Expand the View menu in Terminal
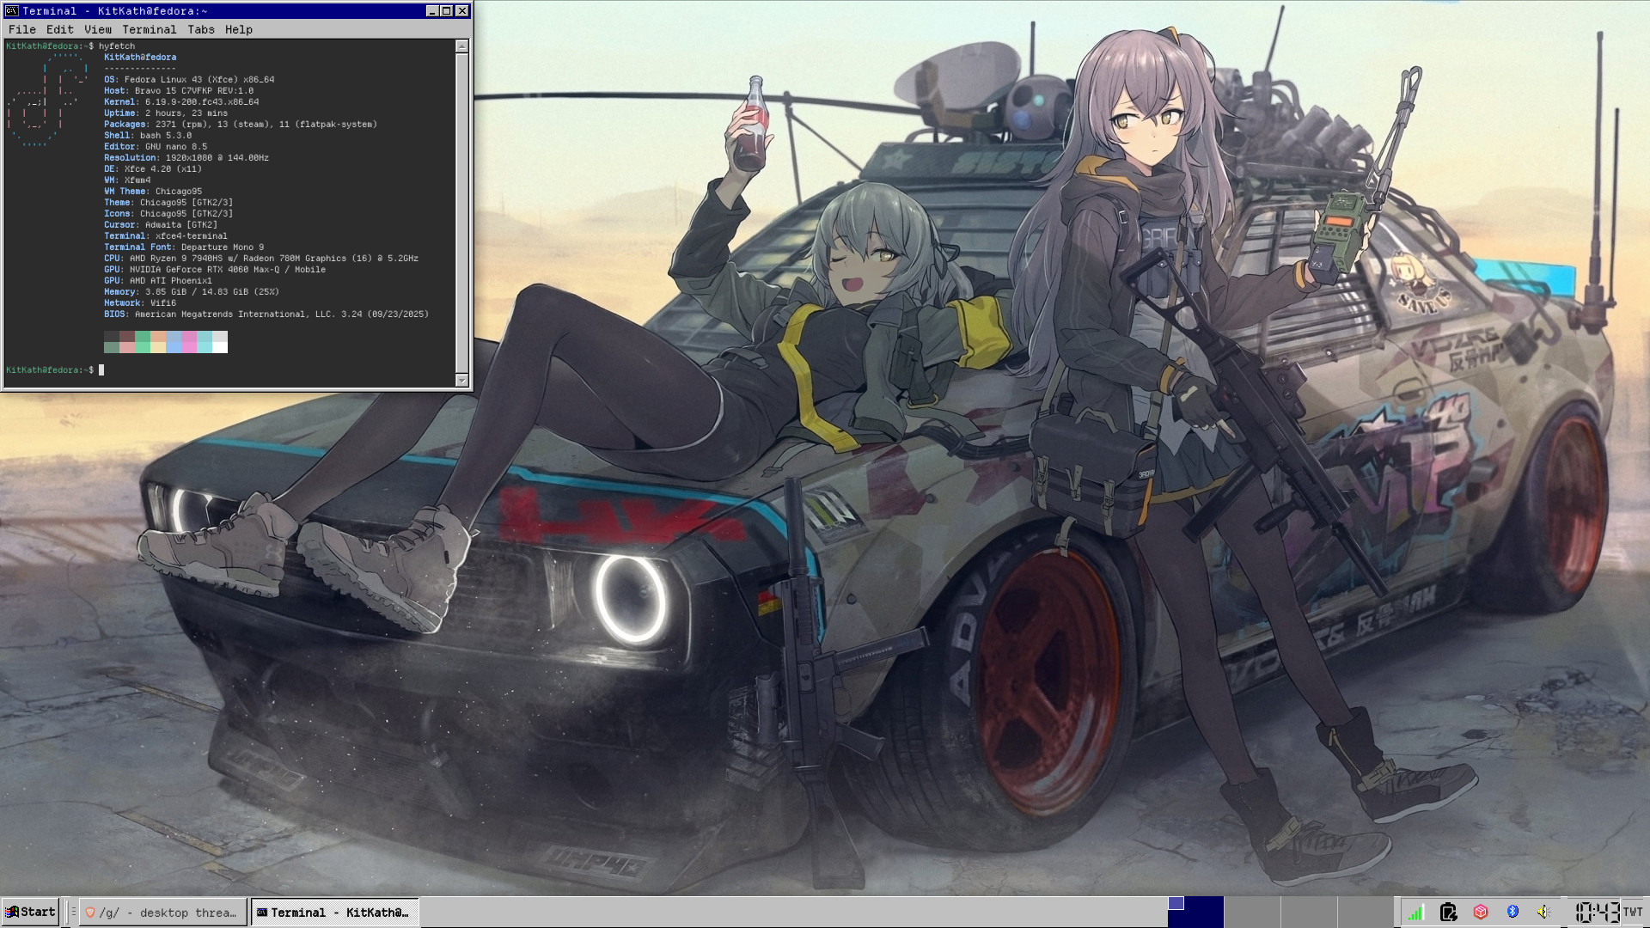The width and height of the screenshot is (1650, 928). click(98, 29)
